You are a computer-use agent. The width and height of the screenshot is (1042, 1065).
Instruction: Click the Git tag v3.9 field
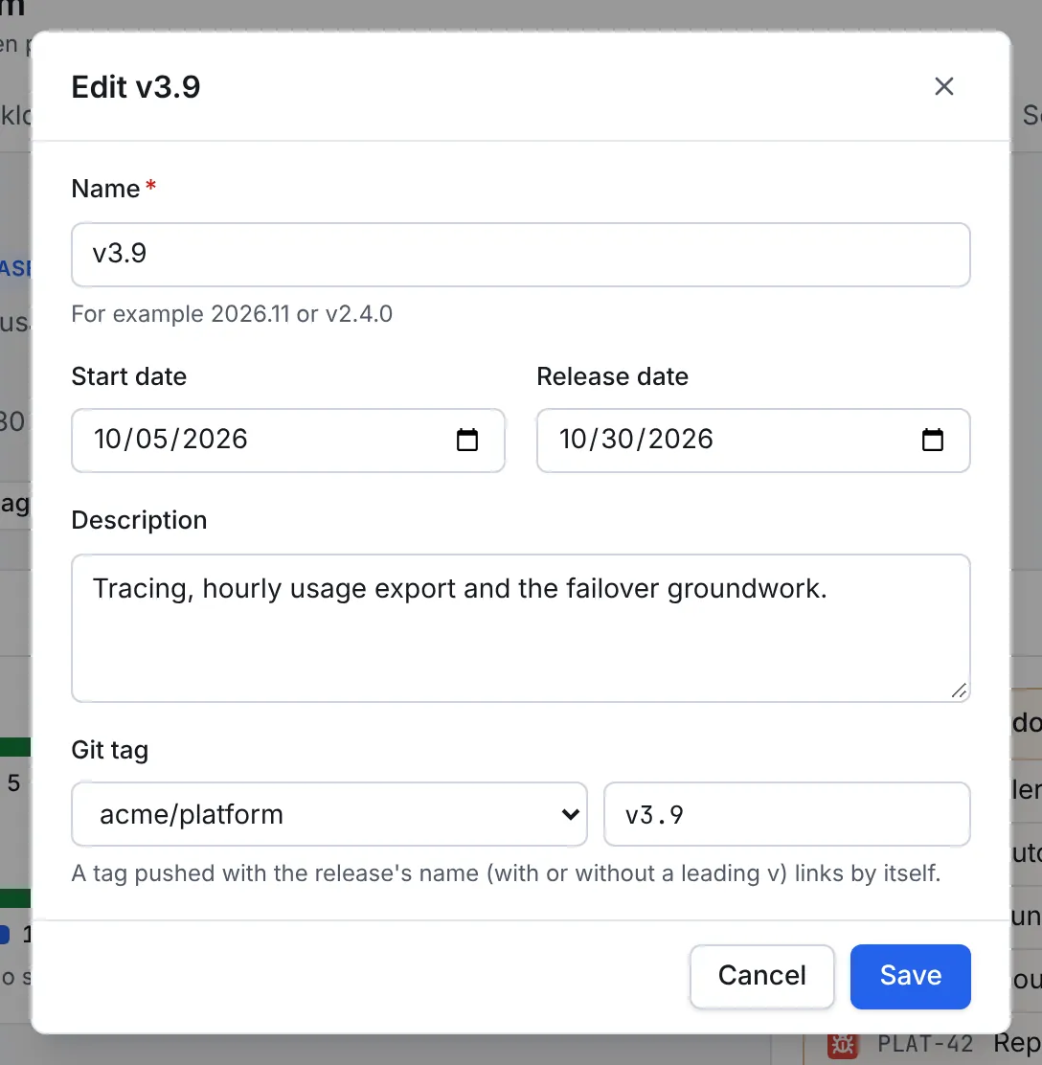[x=786, y=814]
